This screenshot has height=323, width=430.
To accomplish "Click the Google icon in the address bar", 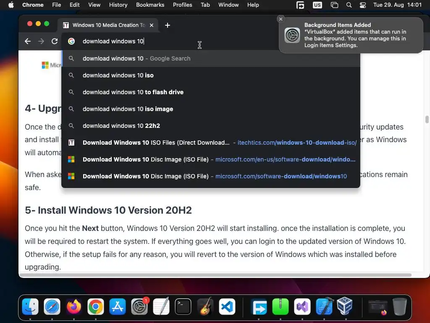I will click(x=71, y=41).
